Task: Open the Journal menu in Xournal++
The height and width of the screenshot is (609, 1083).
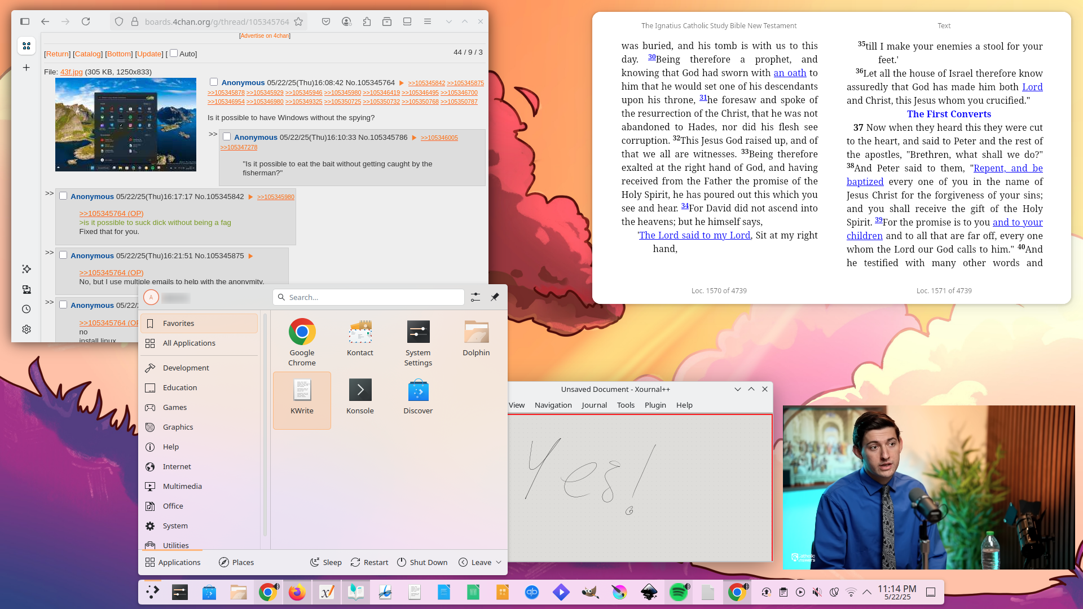Action: tap(594, 405)
